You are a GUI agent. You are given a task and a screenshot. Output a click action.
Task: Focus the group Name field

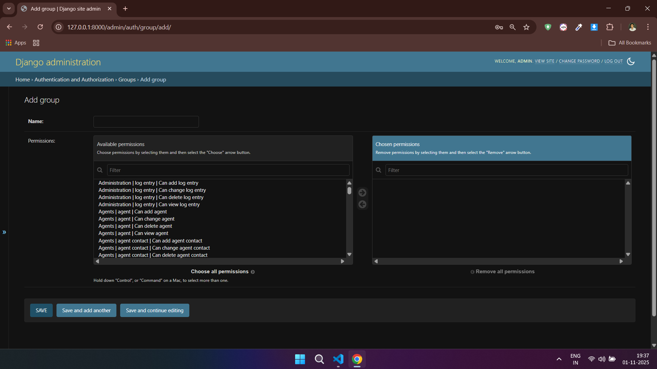(x=146, y=122)
